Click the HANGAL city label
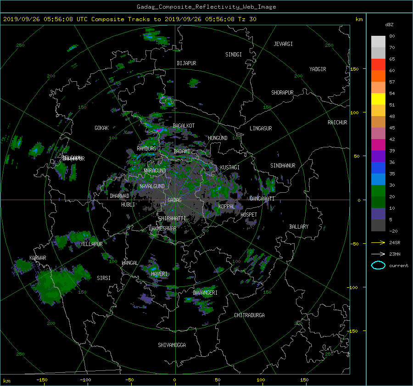Screen dimensions: 413x386 click(130, 263)
